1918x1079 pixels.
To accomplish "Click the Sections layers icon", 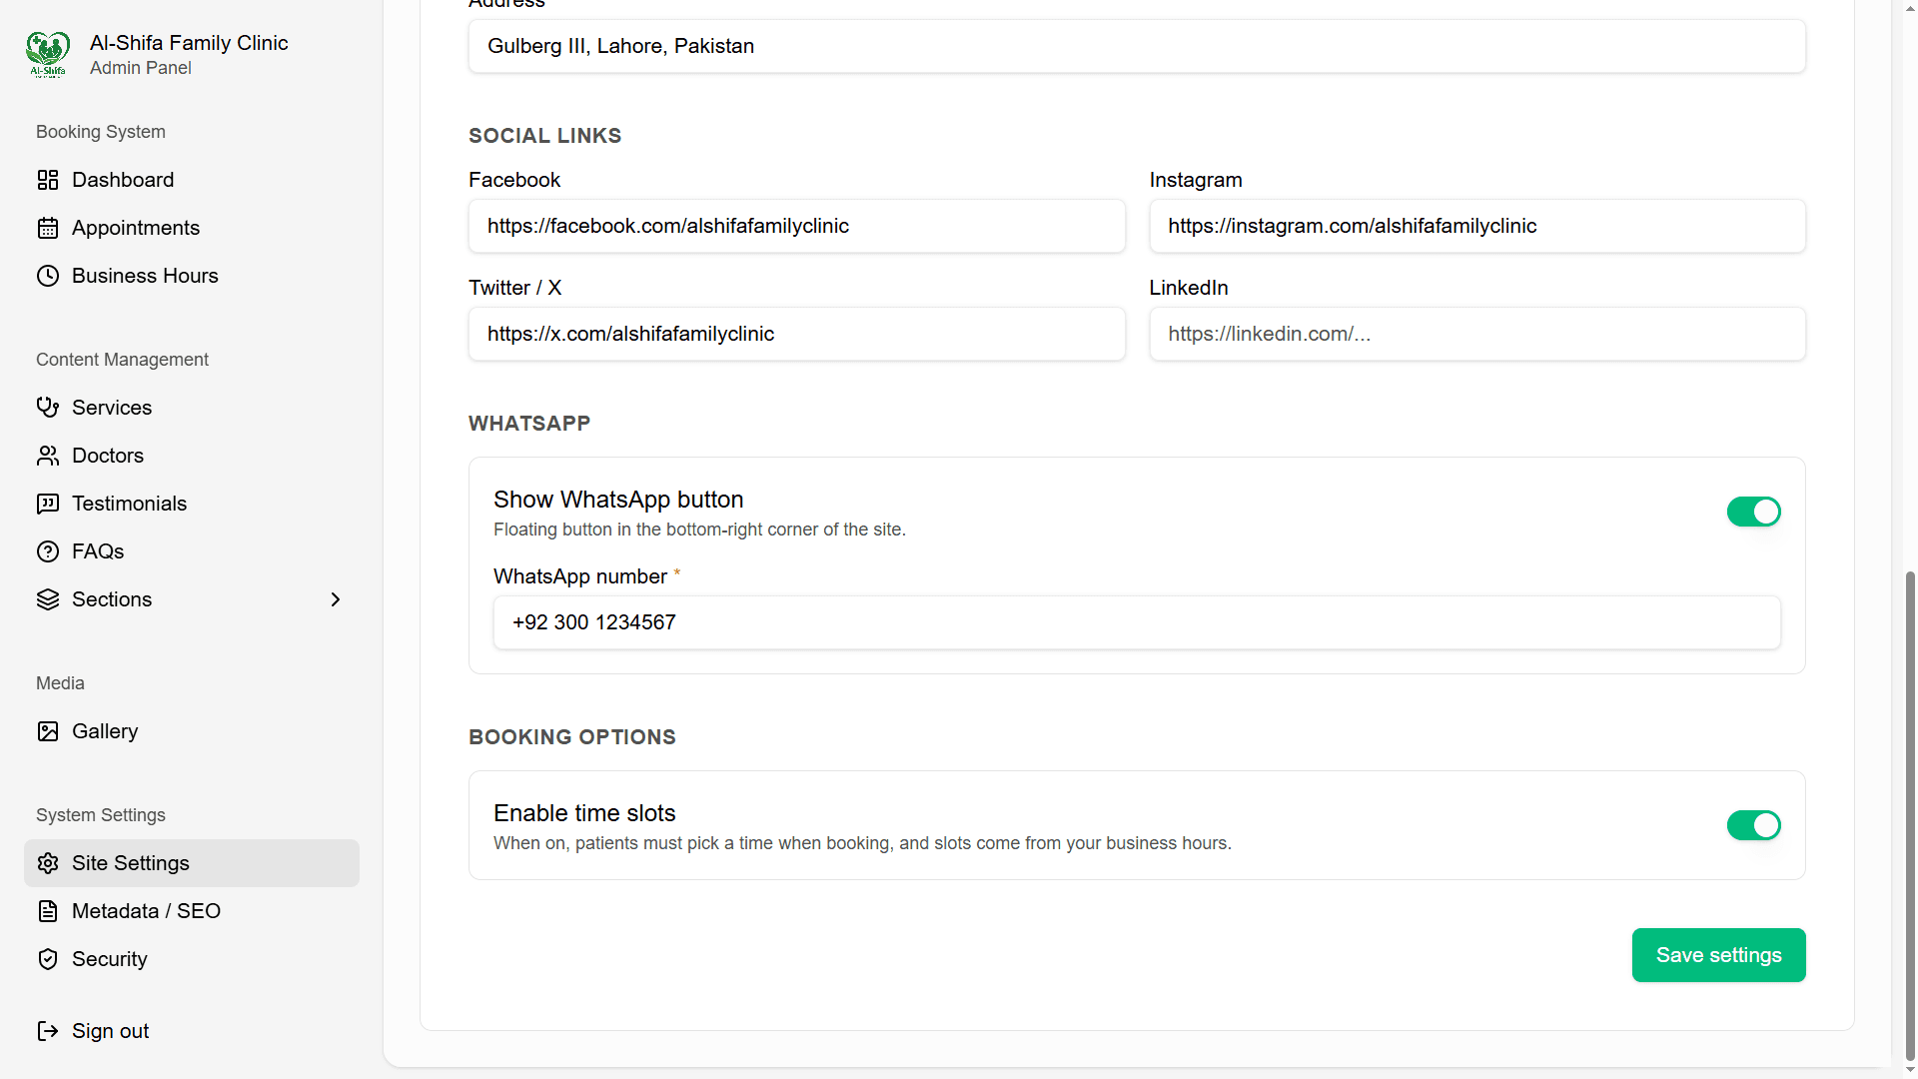I will coord(48,599).
